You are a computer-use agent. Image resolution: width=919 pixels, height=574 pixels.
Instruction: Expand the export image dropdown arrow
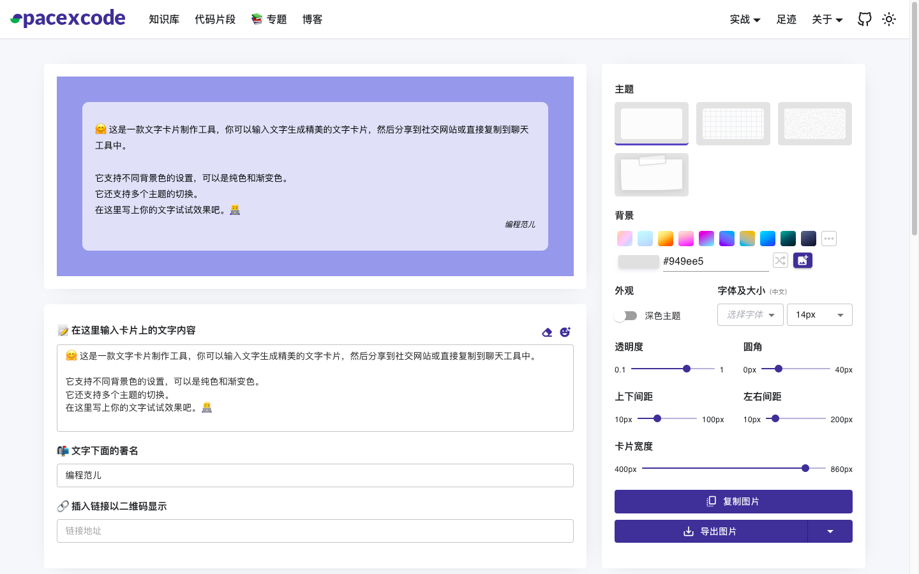click(x=830, y=531)
